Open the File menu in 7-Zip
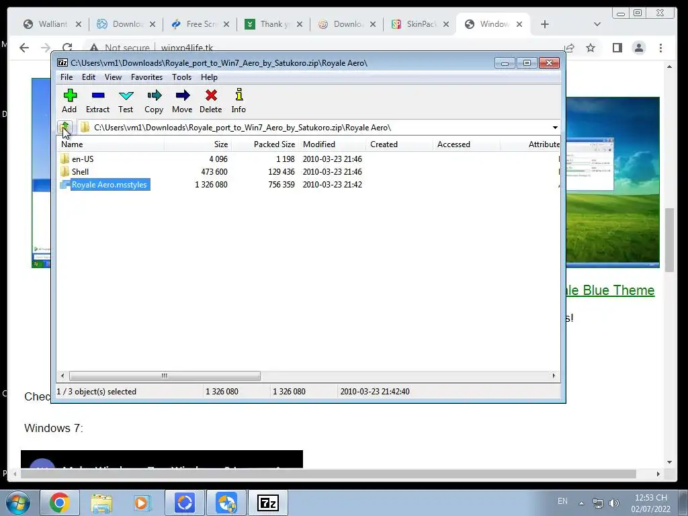Viewport: 688px width, 516px height. tap(67, 77)
